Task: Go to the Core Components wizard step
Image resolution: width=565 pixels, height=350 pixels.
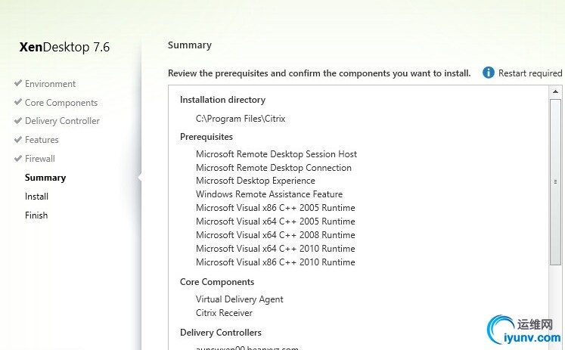Action: [61, 103]
